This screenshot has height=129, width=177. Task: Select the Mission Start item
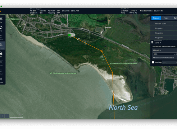point(164,24)
